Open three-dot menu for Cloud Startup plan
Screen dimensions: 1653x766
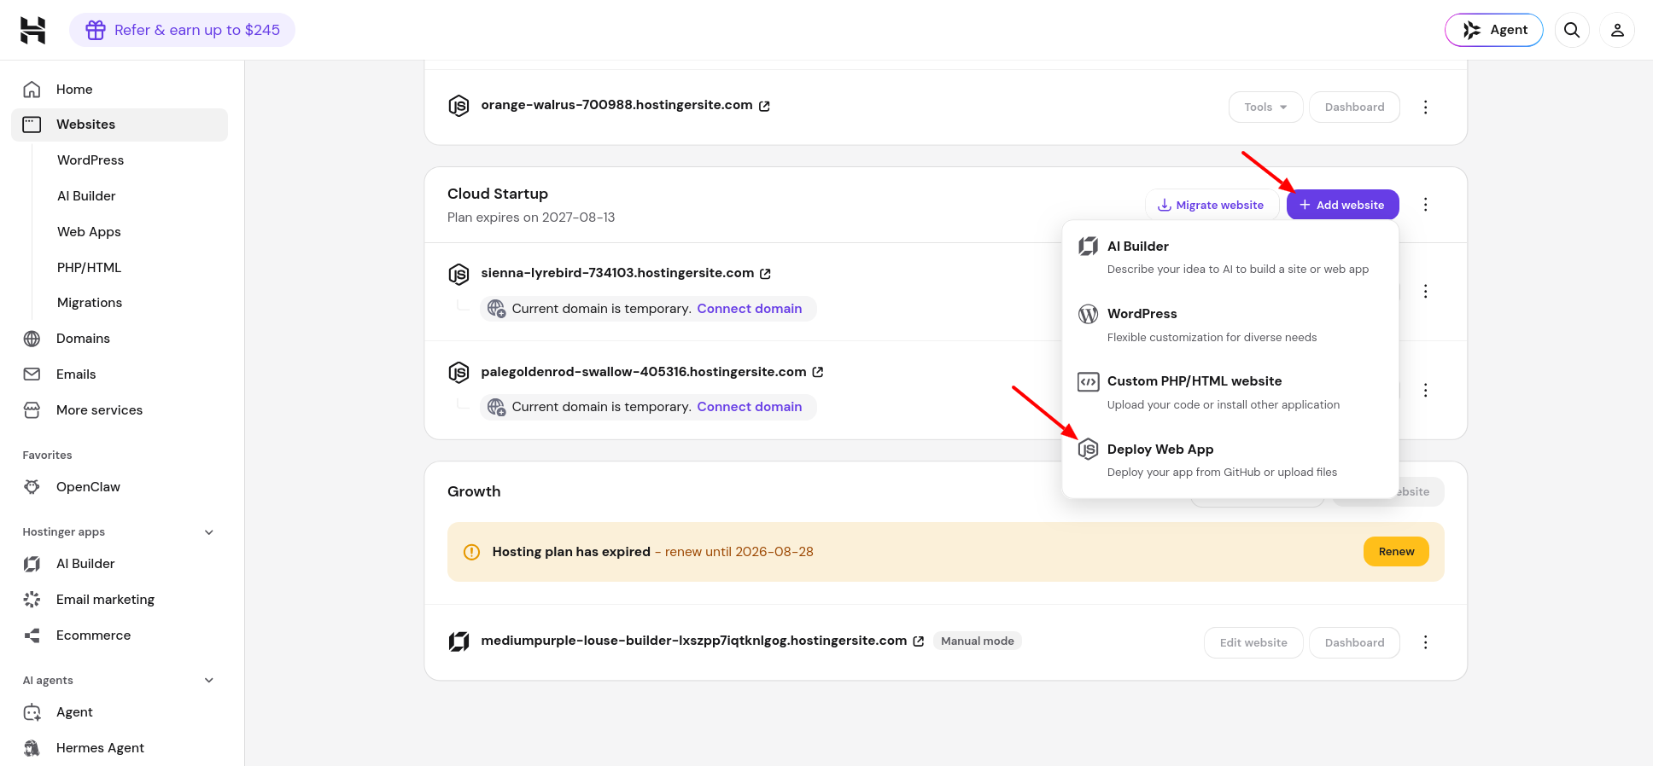(1425, 205)
